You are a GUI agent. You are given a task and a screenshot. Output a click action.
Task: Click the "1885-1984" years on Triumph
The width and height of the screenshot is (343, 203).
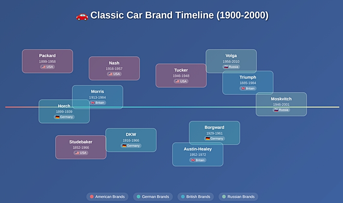(248, 83)
